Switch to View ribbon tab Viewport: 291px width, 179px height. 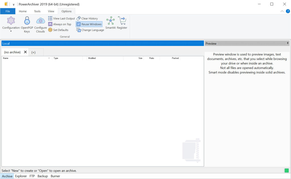point(51,11)
